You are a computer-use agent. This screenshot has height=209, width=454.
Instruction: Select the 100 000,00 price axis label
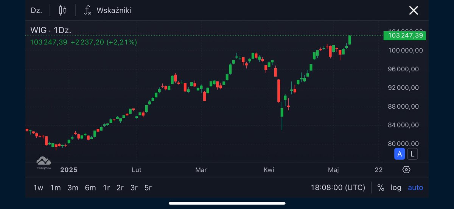[x=406, y=50]
